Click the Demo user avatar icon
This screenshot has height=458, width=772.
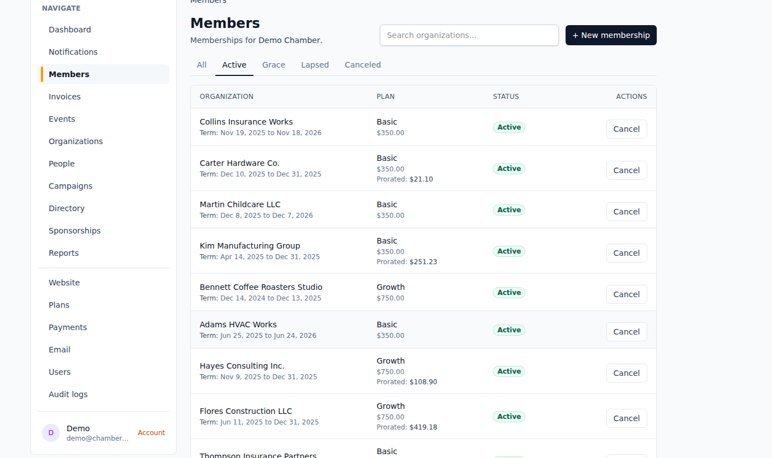(x=51, y=433)
